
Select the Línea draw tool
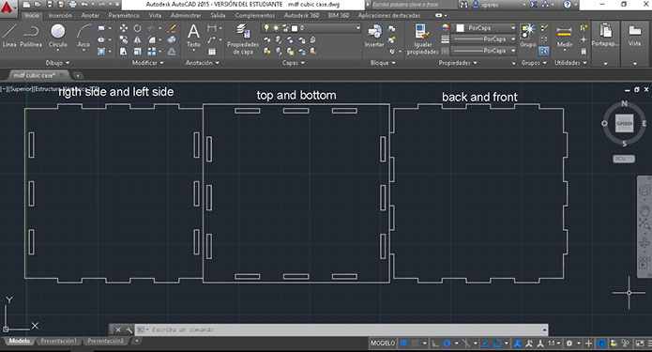click(x=9, y=36)
